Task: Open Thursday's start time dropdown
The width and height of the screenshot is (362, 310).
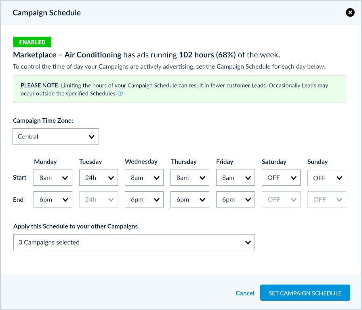Action: click(x=189, y=178)
